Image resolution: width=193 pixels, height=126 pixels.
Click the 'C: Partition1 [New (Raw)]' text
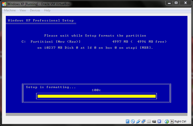(51, 42)
